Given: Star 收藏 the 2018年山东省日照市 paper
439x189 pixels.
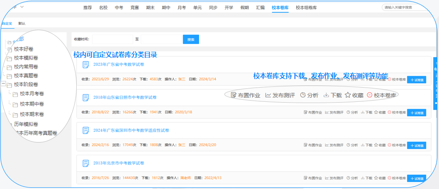Looking at the screenshot, I should pos(380,112).
